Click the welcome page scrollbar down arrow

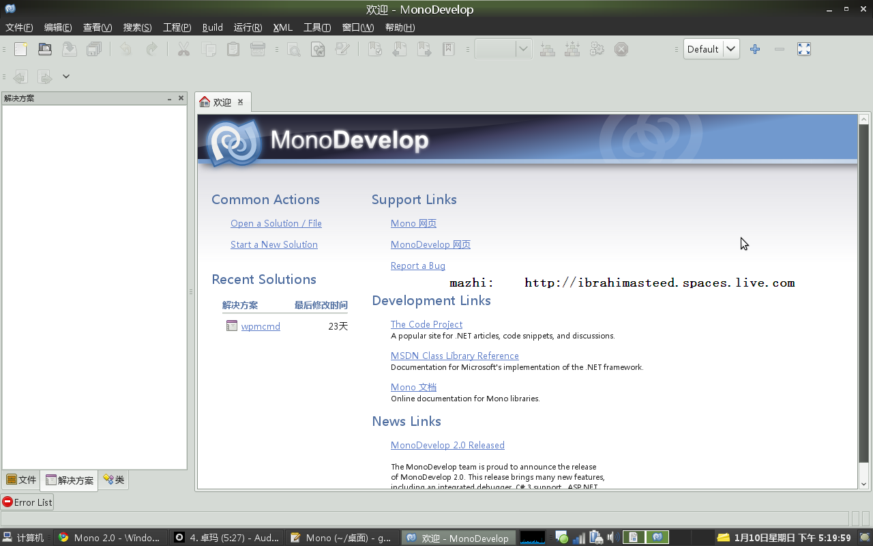863,484
